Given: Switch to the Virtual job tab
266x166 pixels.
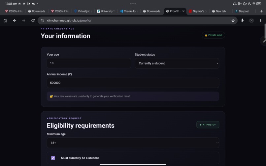Looking at the screenshot, I should (83, 11).
